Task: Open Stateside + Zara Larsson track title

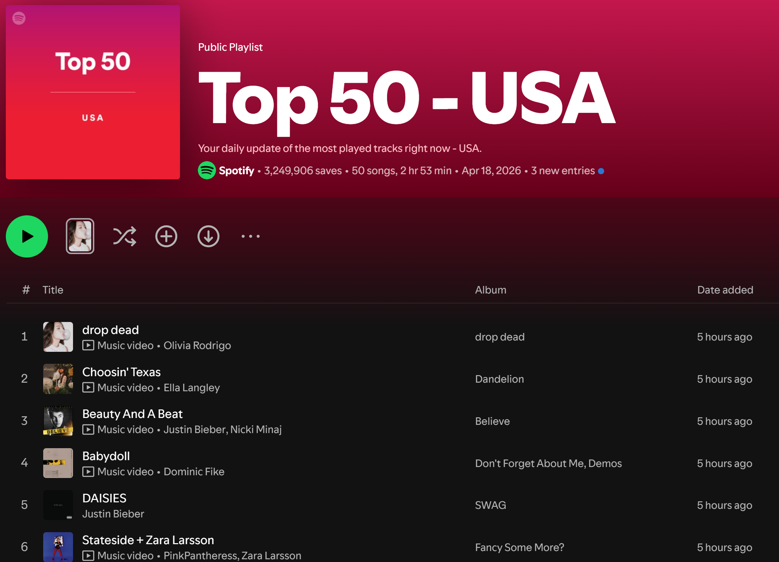Action: tap(148, 540)
